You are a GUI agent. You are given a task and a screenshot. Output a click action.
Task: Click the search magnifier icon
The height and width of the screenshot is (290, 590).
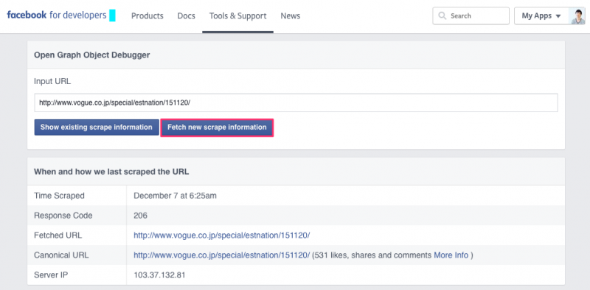point(442,15)
